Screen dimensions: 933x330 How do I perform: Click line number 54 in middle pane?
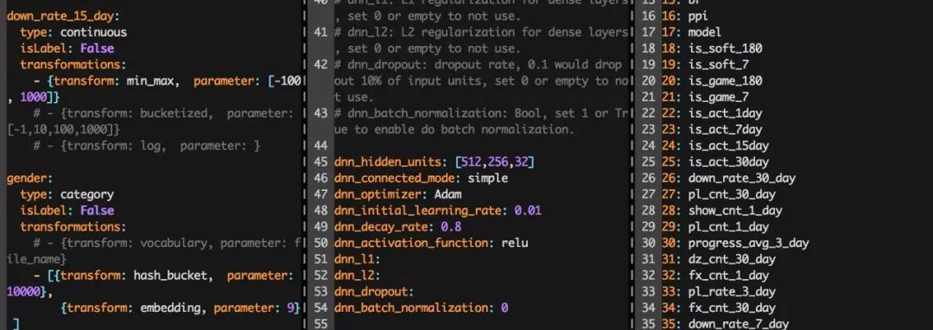pos(321,308)
